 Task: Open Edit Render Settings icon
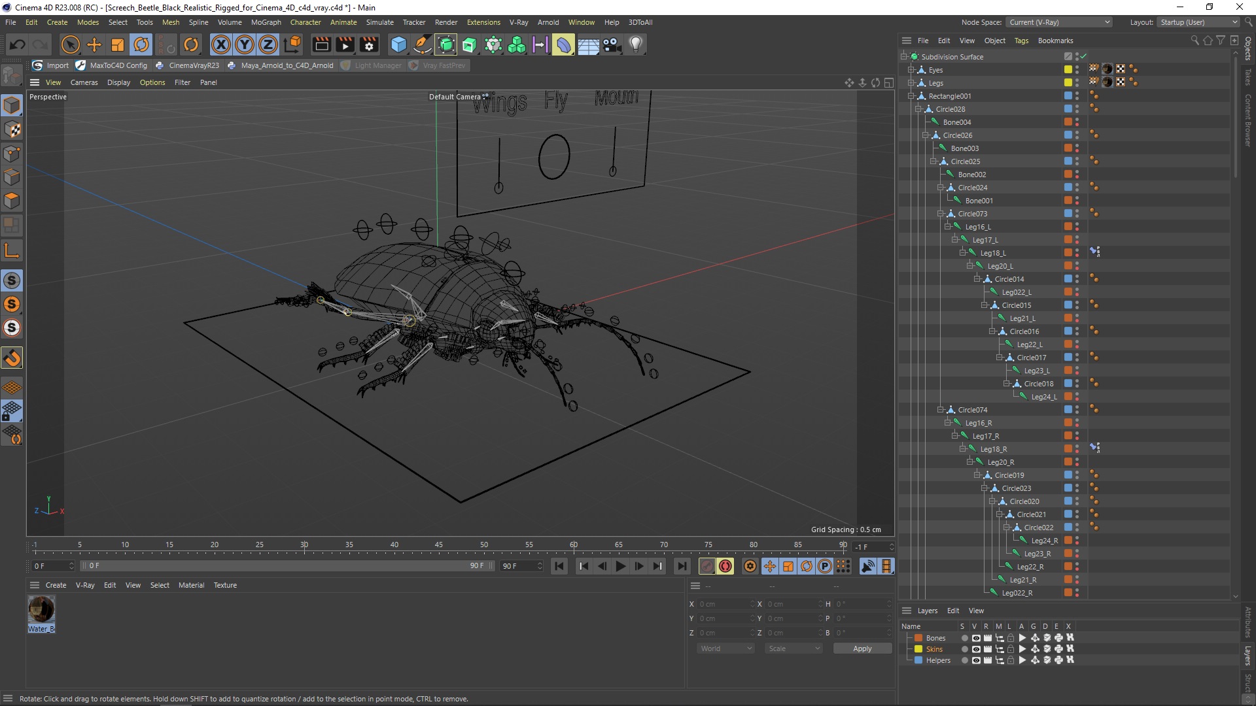pos(369,44)
